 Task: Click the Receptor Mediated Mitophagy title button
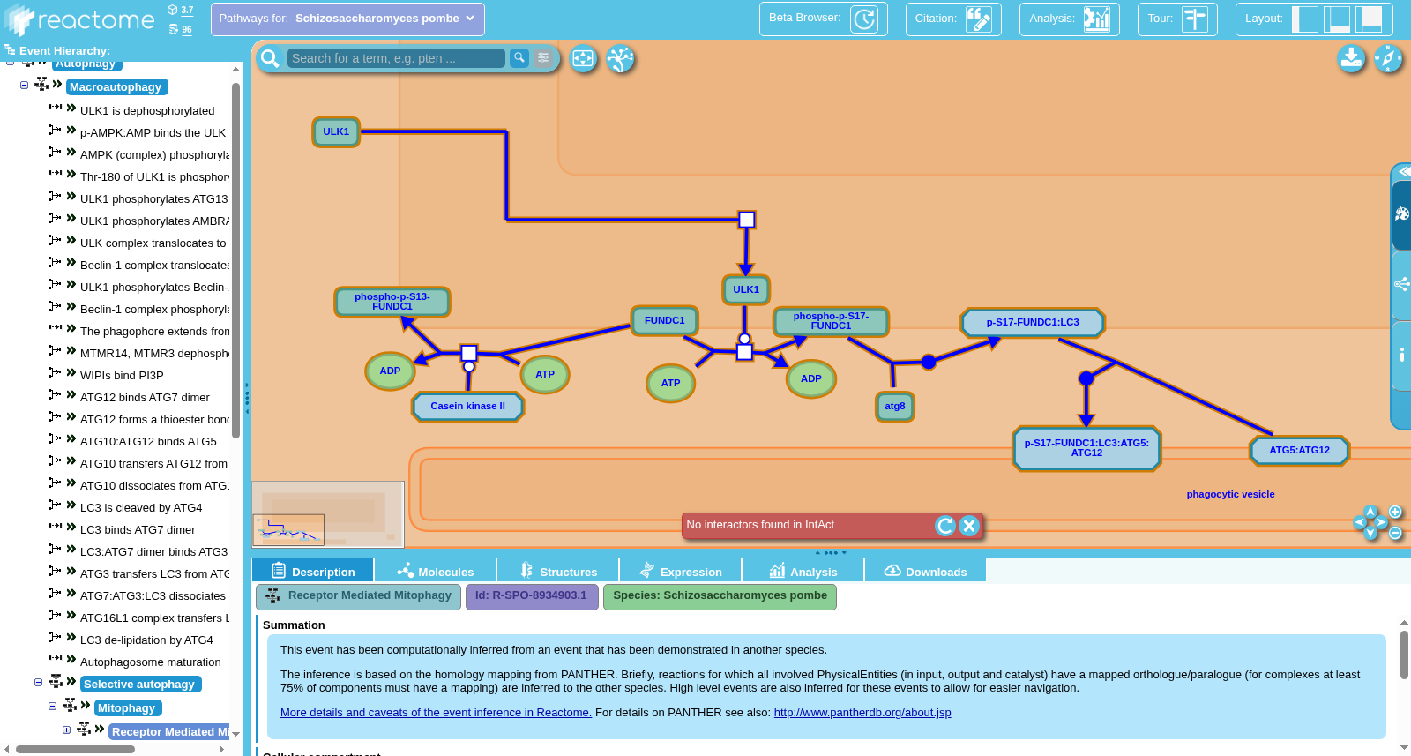[359, 596]
